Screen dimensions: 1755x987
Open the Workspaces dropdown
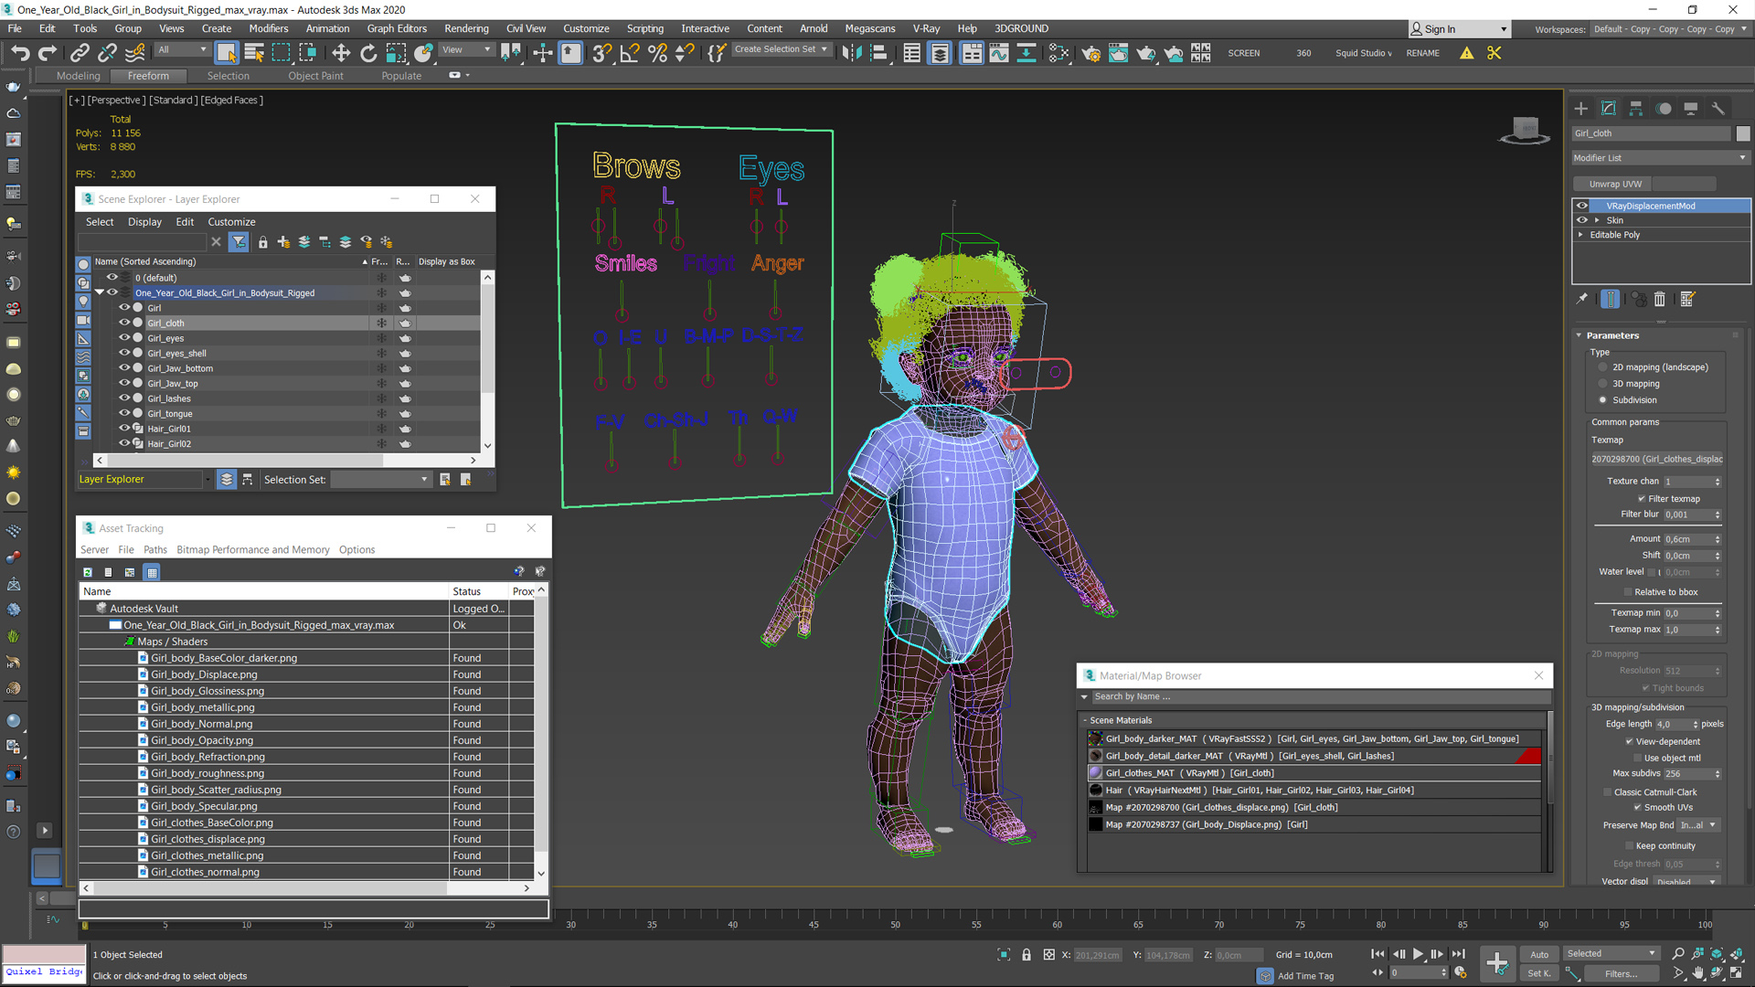click(x=1670, y=29)
